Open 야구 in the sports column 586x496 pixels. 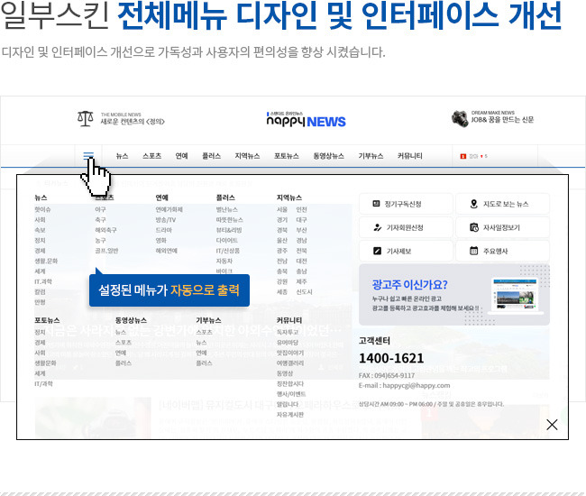click(x=100, y=209)
